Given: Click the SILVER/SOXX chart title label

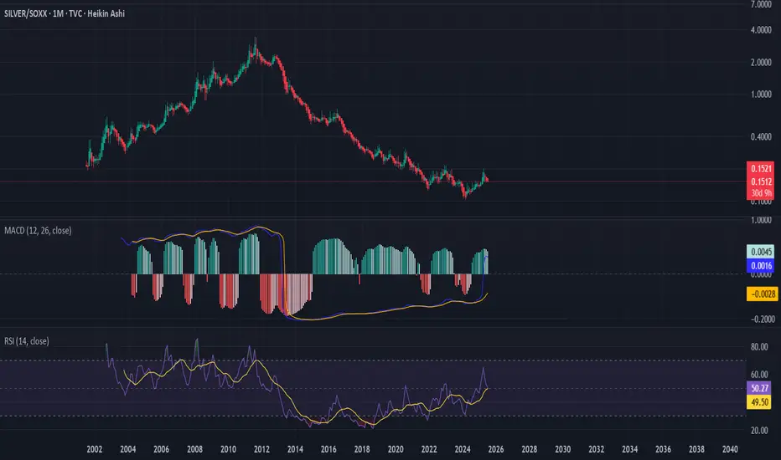Looking at the screenshot, I should (x=65, y=14).
